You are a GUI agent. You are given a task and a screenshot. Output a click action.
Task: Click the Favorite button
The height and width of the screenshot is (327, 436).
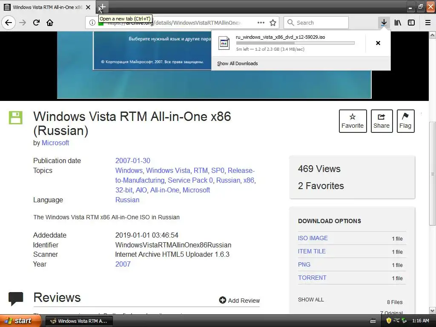tap(353, 121)
